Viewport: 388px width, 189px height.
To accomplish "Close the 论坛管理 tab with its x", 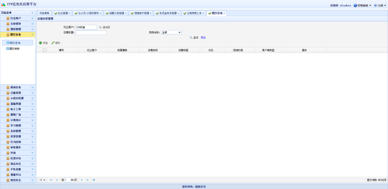I will point(70,13).
